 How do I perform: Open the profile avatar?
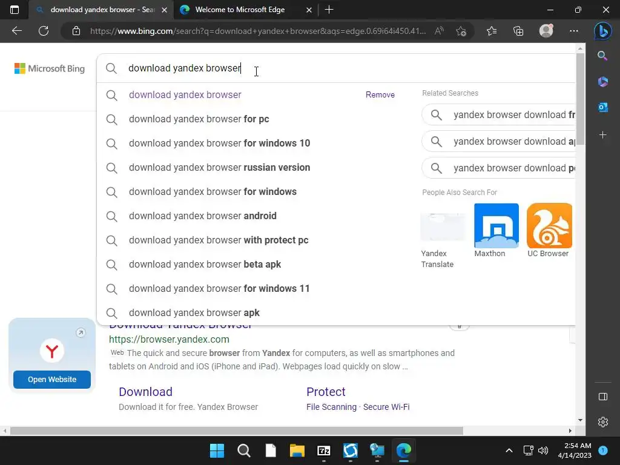546,31
